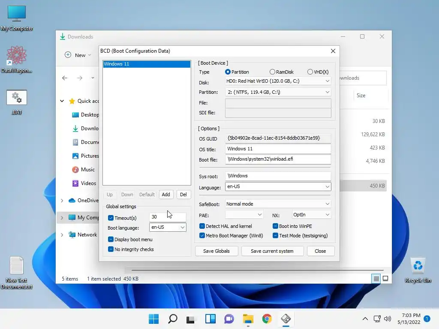Open the notification badge icon
439x329 pixels.
427,319
